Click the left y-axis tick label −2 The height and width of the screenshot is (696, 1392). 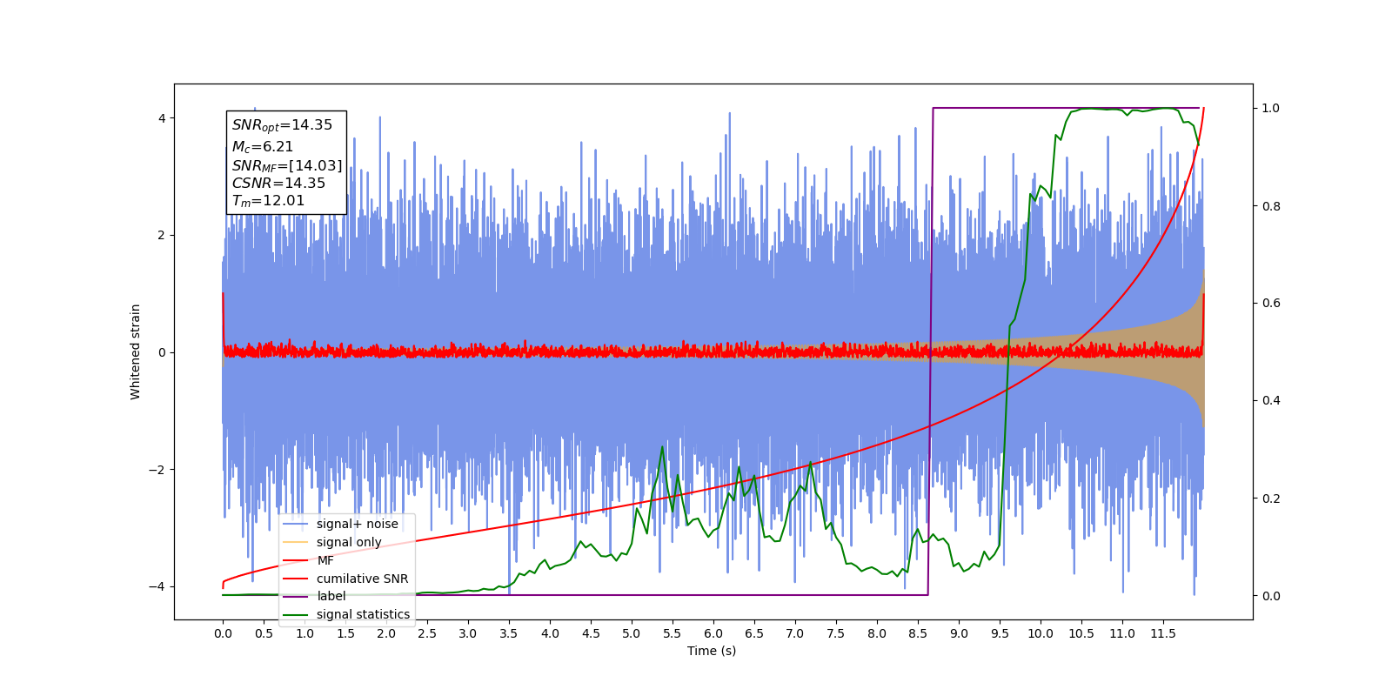coord(156,470)
